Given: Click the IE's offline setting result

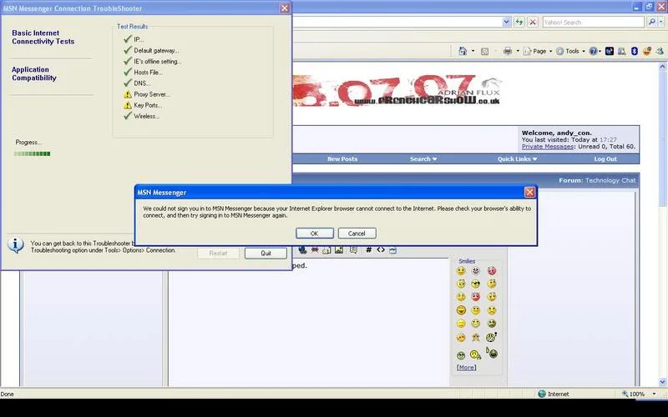Looking at the screenshot, I should [x=152, y=61].
